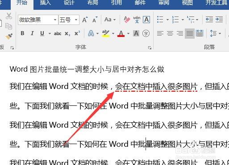Open the Clipboard pane launcher
The image size is (229, 165).
12,48
